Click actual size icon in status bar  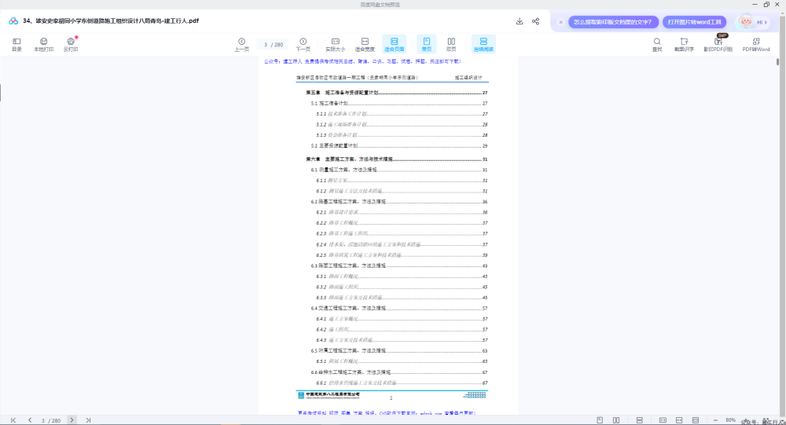(x=663, y=420)
